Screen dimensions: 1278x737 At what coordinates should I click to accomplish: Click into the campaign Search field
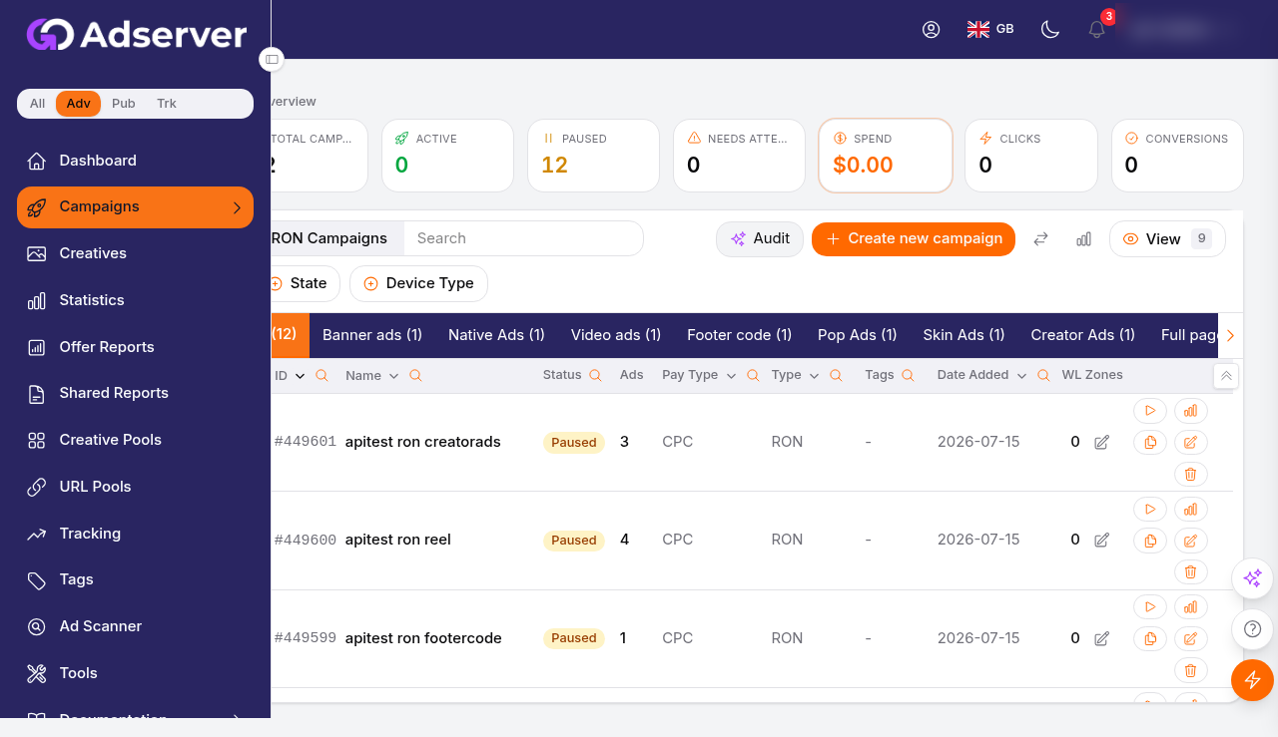click(x=523, y=238)
